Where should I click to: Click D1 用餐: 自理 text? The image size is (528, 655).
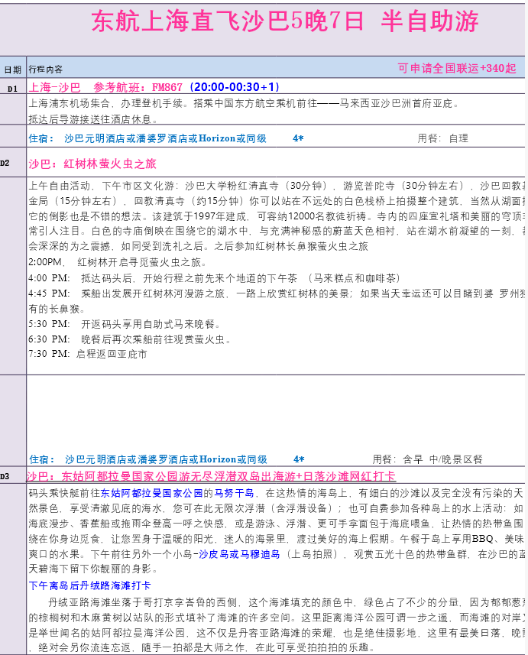pyautogui.click(x=442, y=138)
